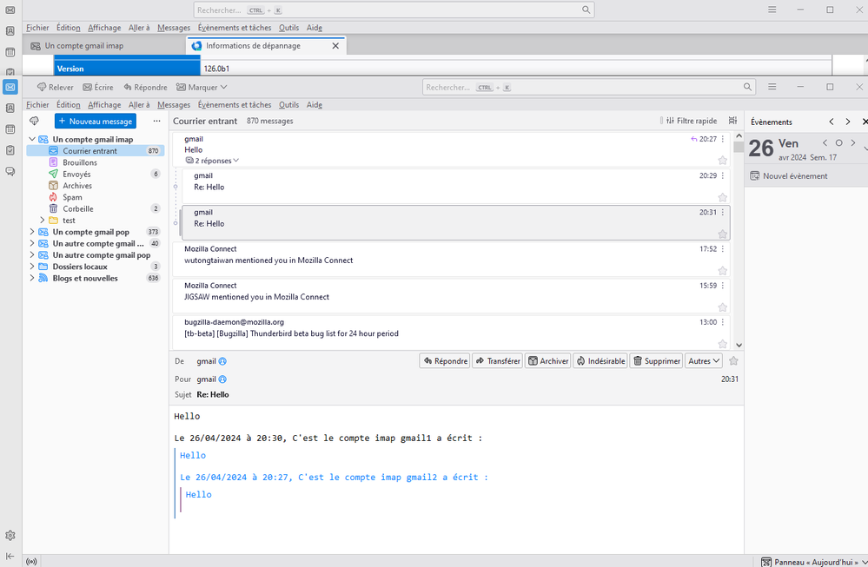Open more menu for bugzilla-daemon message
The width and height of the screenshot is (868, 567).
(x=722, y=322)
